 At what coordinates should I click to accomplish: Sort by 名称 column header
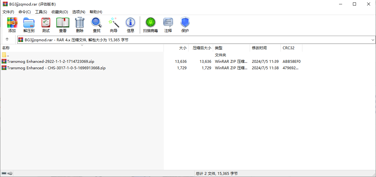coord(82,48)
